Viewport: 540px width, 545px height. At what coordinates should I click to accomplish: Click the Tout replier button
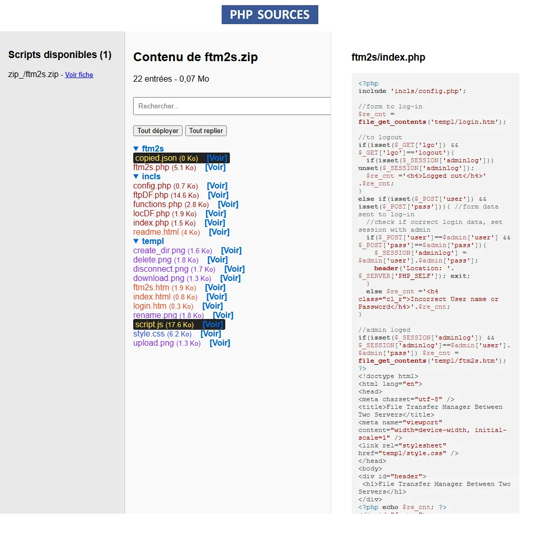pyautogui.click(x=206, y=131)
